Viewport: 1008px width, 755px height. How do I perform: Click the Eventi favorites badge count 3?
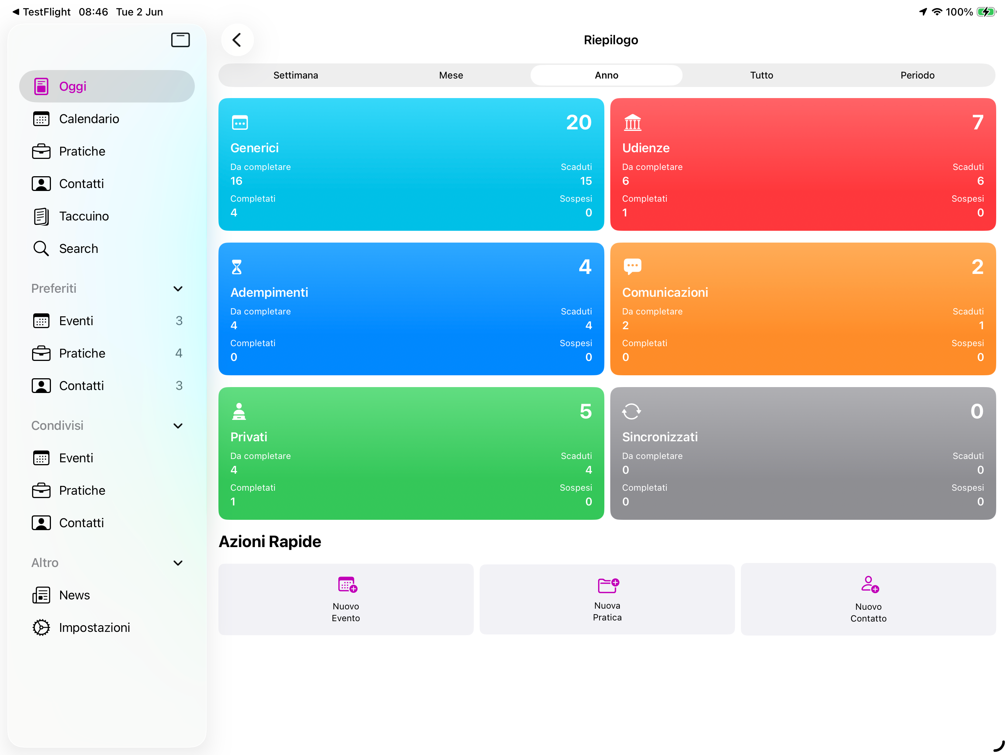179,321
